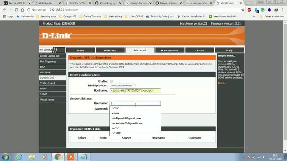Screen dimensions: 287x161
Task: Switch to the Wireless tab
Action: pyautogui.click(x=110, y=51)
